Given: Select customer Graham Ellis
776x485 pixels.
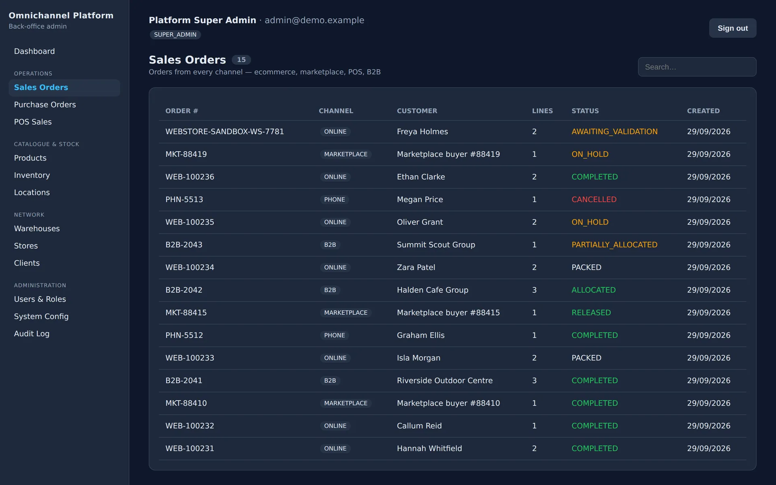Looking at the screenshot, I should pos(420,335).
